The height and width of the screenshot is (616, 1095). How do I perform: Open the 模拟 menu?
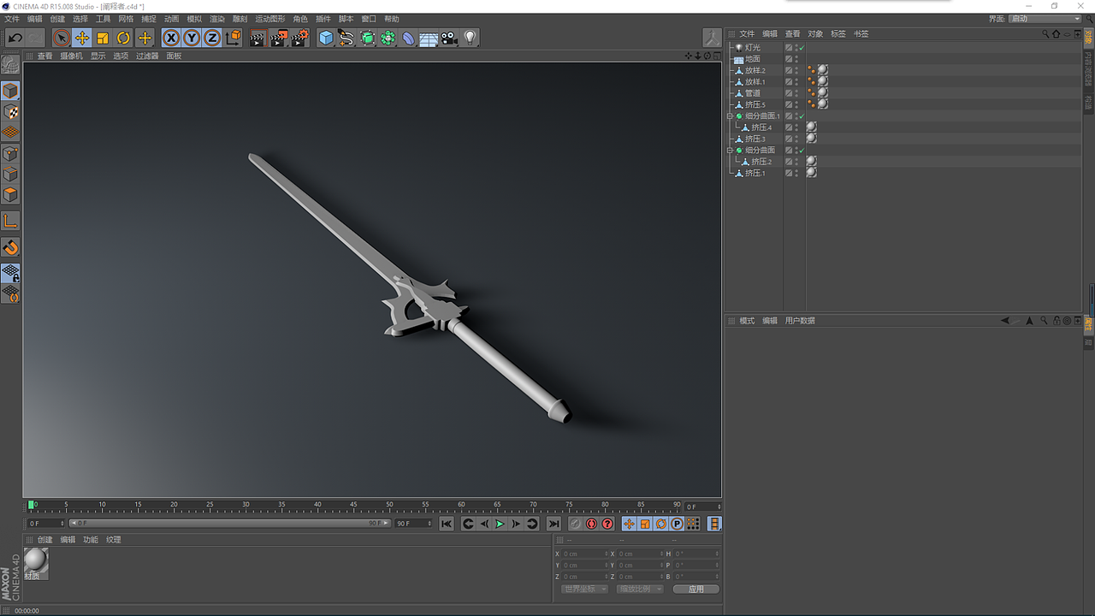194,19
